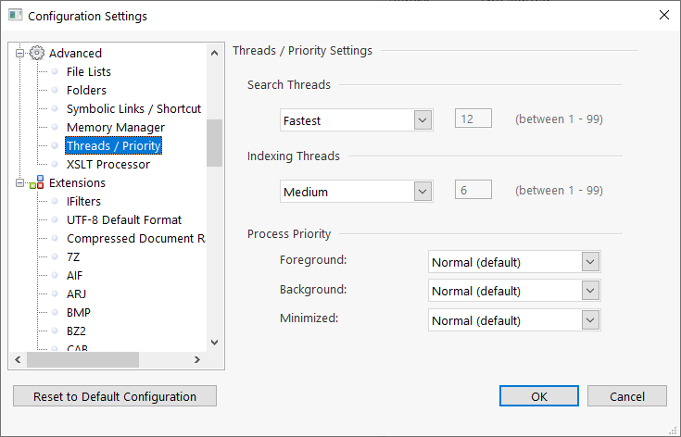Click the search threads count field showing 12

pyautogui.click(x=473, y=119)
